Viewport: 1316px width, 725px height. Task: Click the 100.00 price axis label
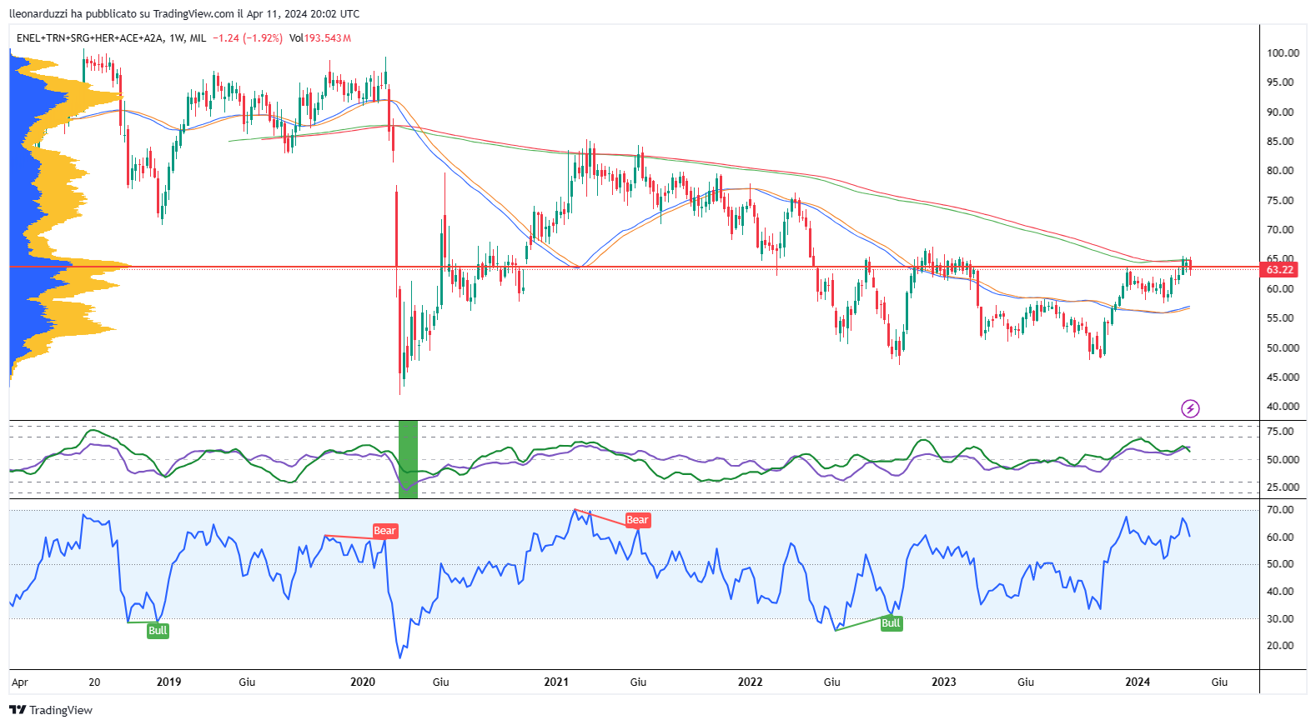[1283, 52]
